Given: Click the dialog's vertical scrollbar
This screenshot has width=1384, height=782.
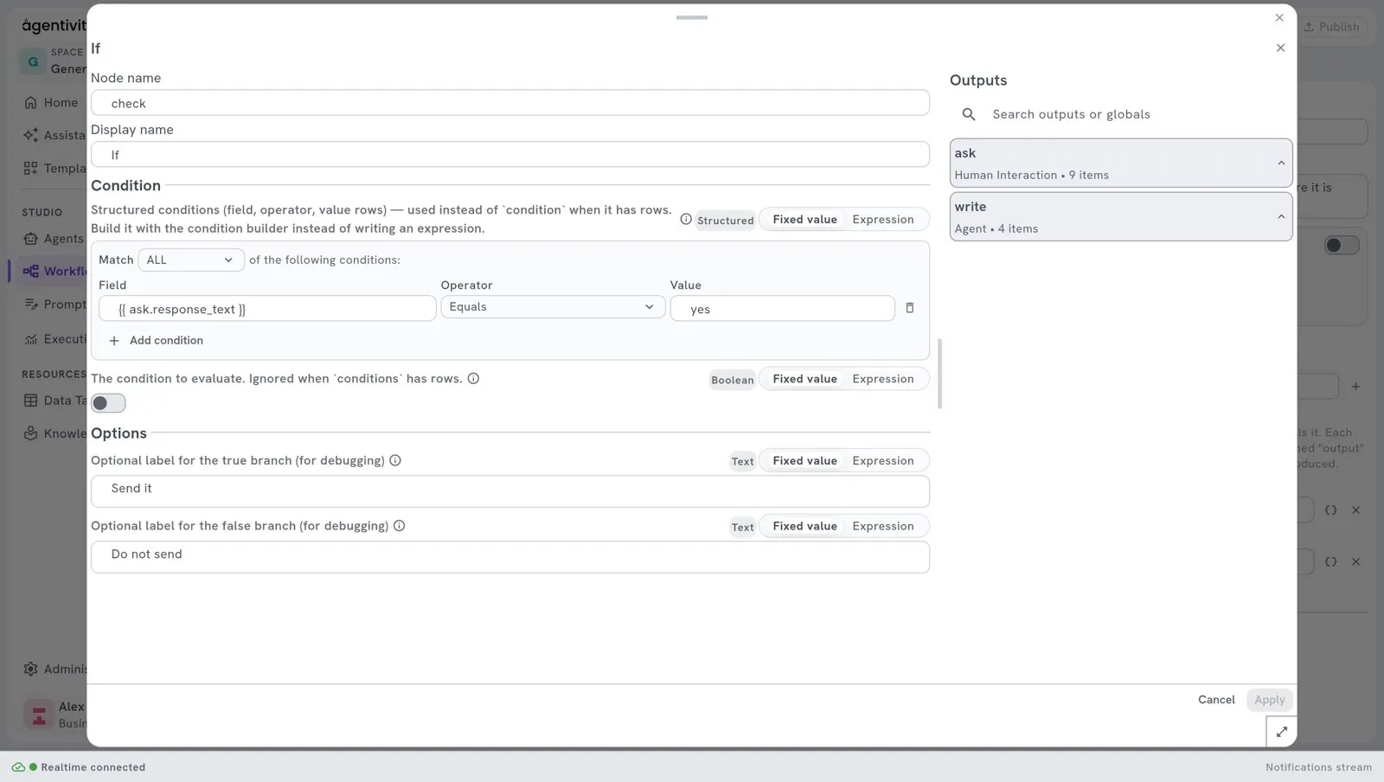Looking at the screenshot, I should (939, 374).
